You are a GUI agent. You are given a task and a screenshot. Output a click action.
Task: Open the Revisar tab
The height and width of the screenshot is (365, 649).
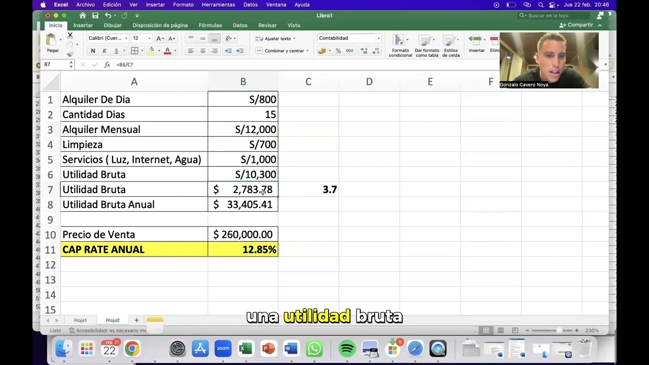(267, 25)
